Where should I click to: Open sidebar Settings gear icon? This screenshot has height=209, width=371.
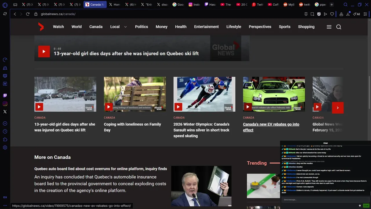point(5,147)
